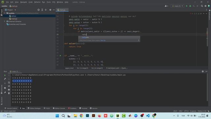The image size is (211, 119).
Task: Click the UTF-8 encoding in status bar
Action: click(x=186, y=111)
